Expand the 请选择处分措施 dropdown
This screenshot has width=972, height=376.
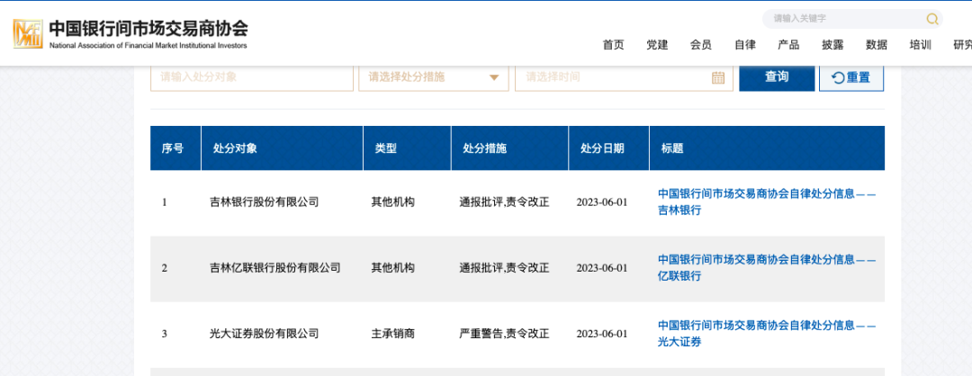coord(433,77)
